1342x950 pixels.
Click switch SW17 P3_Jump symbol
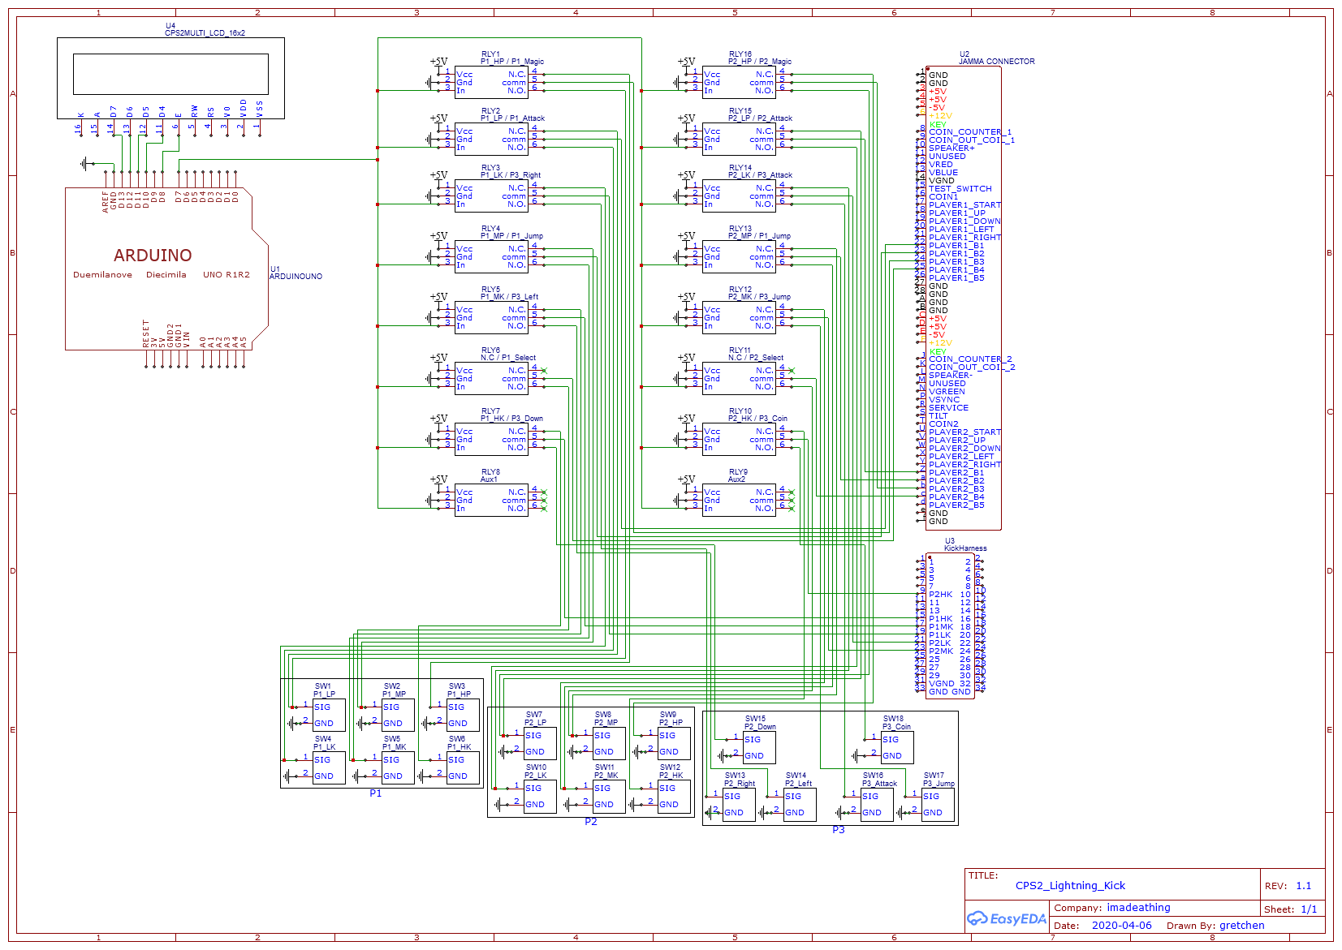(938, 804)
